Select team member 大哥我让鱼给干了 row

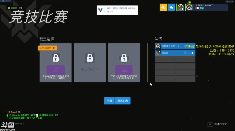click(175, 46)
